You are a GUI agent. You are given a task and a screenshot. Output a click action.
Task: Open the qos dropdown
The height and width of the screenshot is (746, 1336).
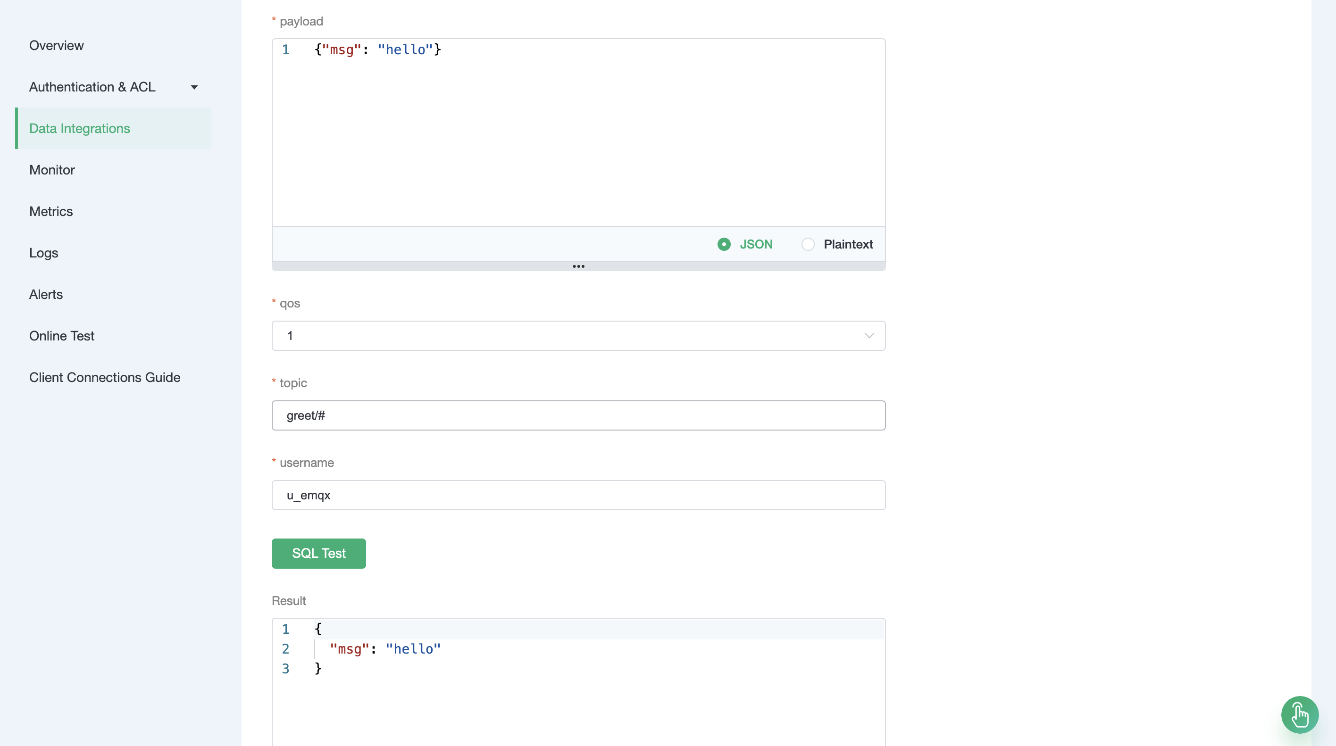[578, 335]
